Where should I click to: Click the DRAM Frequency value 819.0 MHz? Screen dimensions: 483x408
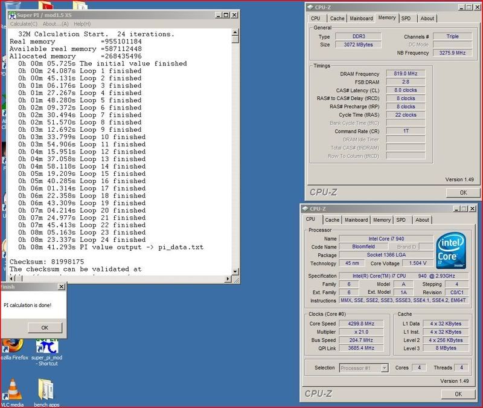coord(406,74)
